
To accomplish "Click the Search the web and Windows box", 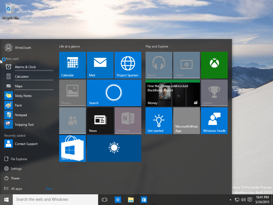I will tap(55, 200).
